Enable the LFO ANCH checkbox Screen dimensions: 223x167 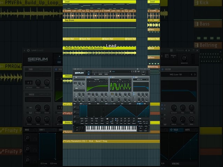116,120
